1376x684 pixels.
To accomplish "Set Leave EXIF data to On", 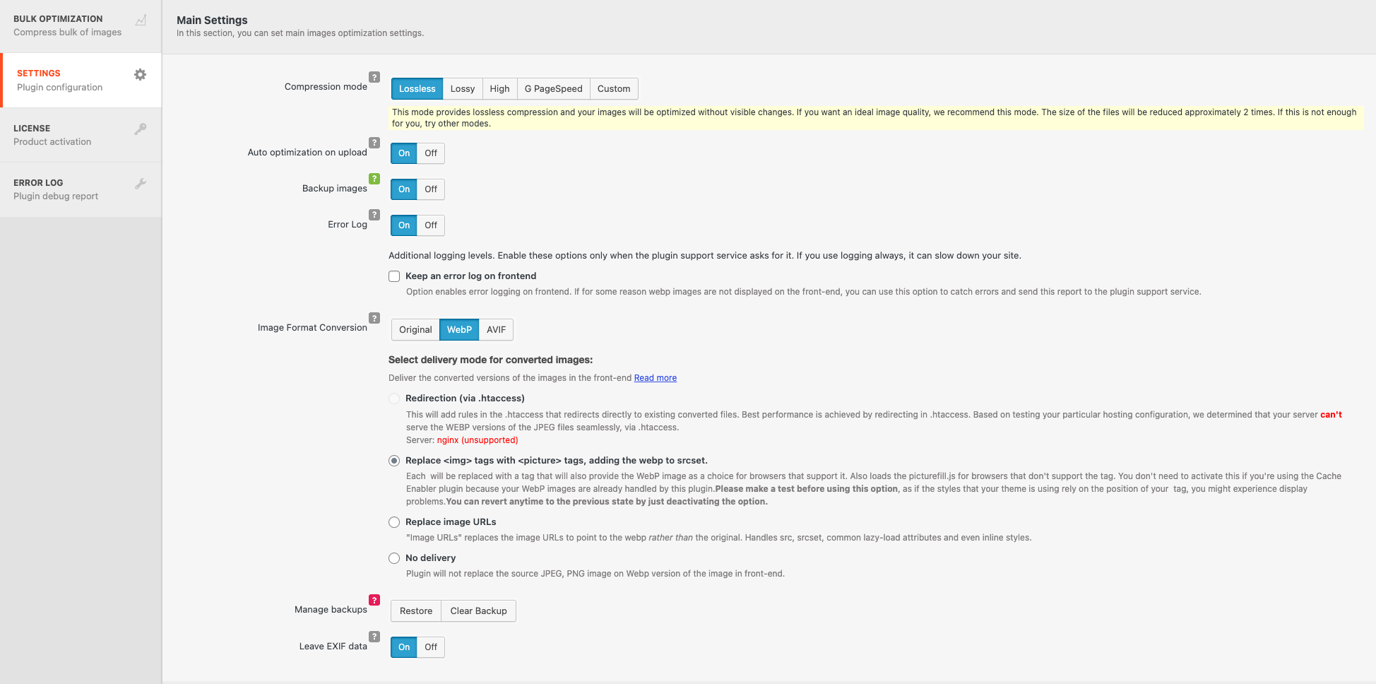I will [404, 647].
